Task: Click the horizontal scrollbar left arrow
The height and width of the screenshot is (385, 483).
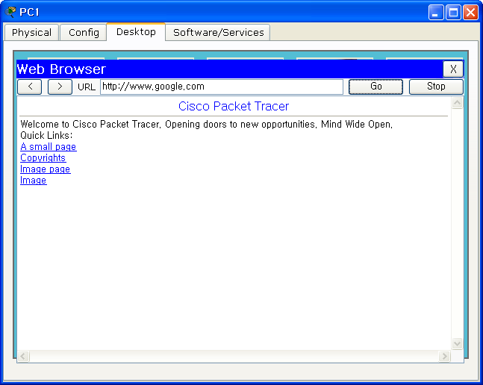Action: [23, 357]
